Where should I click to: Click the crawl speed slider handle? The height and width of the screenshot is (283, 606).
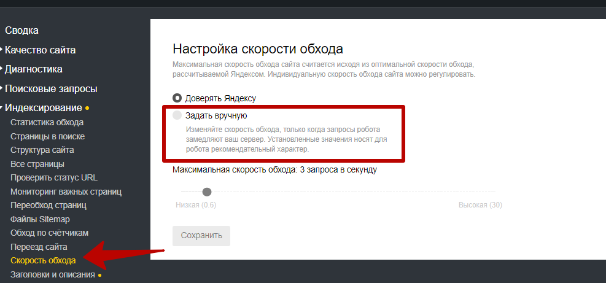[x=207, y=192]
